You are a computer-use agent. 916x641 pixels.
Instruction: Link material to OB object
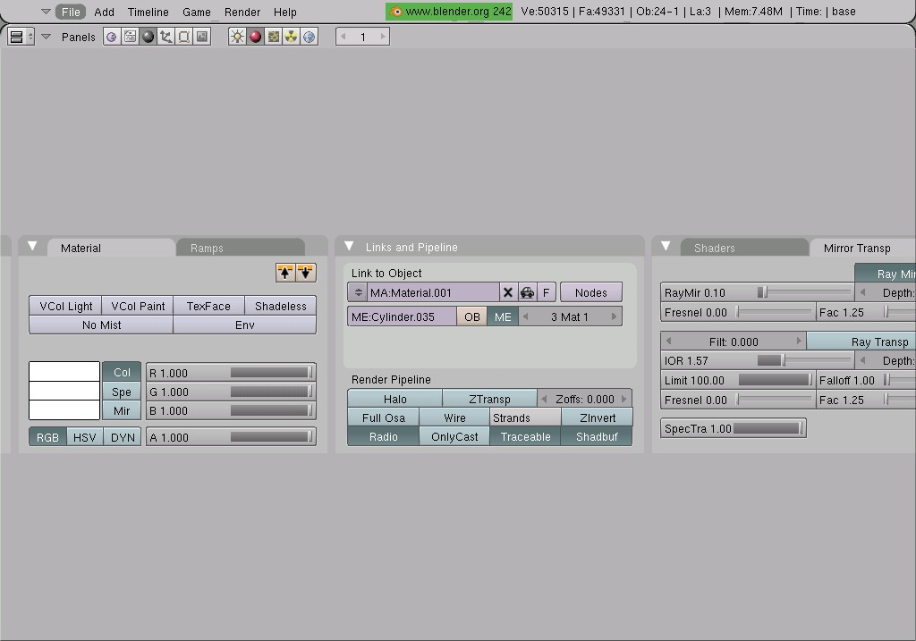pyautogui.click(x=472, y=316)
